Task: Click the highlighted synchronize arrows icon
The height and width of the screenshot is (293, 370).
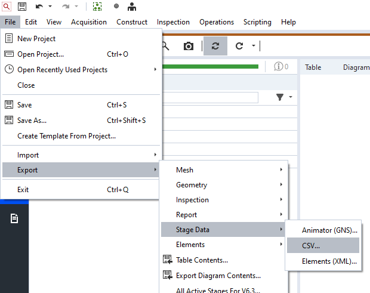Action: (x=215, y=46)
